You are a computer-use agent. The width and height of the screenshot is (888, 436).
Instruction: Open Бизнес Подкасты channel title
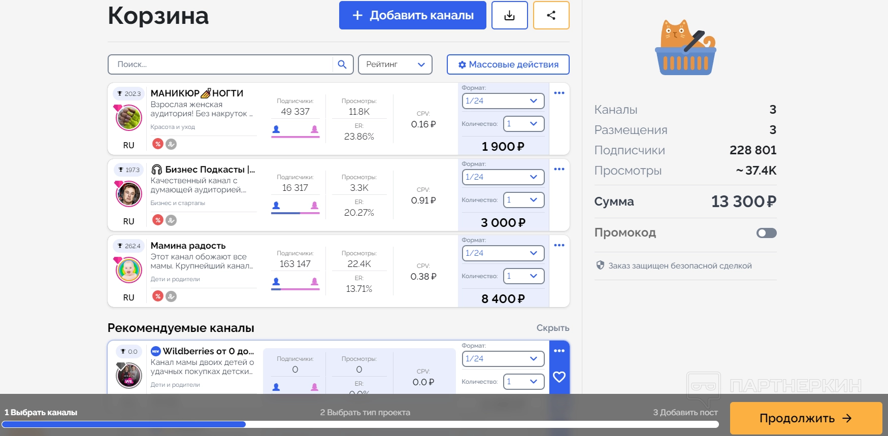204,170
